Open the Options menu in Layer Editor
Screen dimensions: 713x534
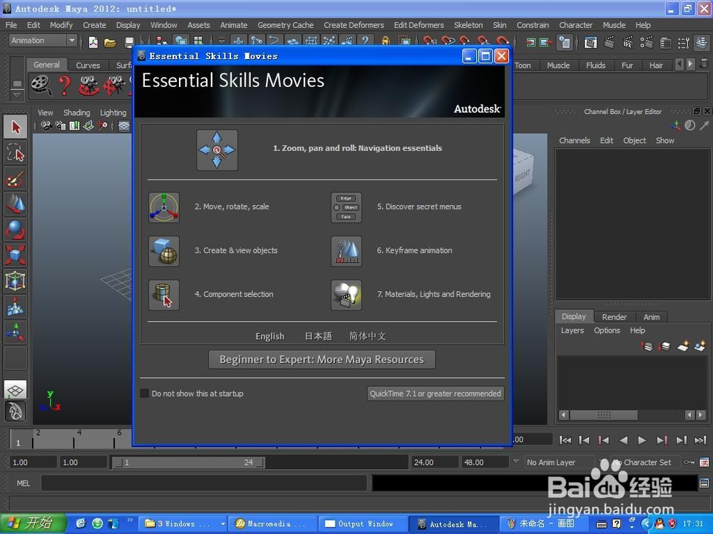tap(607, 330)
